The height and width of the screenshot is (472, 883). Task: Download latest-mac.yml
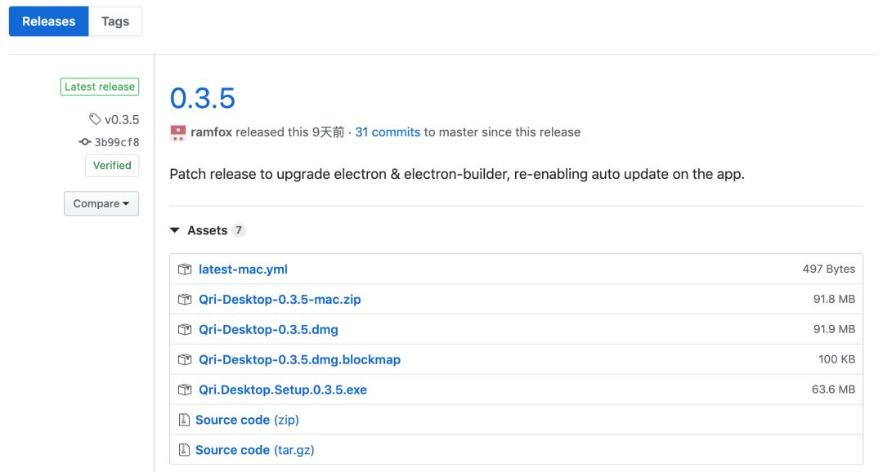[243, 269]
